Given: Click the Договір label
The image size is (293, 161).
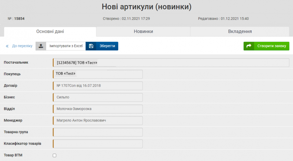Looking at the screenshot, I should tap(11, 86).
